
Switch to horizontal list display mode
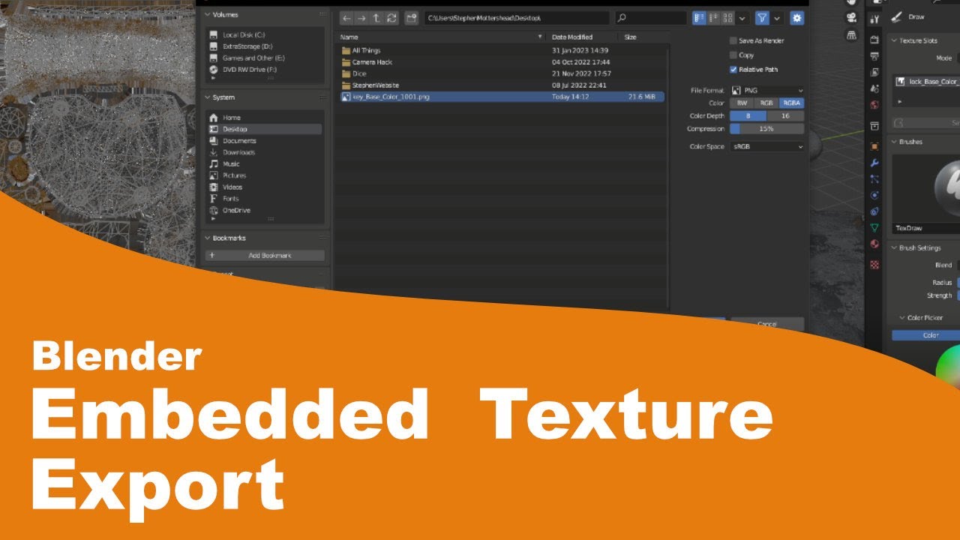point(713,18)
